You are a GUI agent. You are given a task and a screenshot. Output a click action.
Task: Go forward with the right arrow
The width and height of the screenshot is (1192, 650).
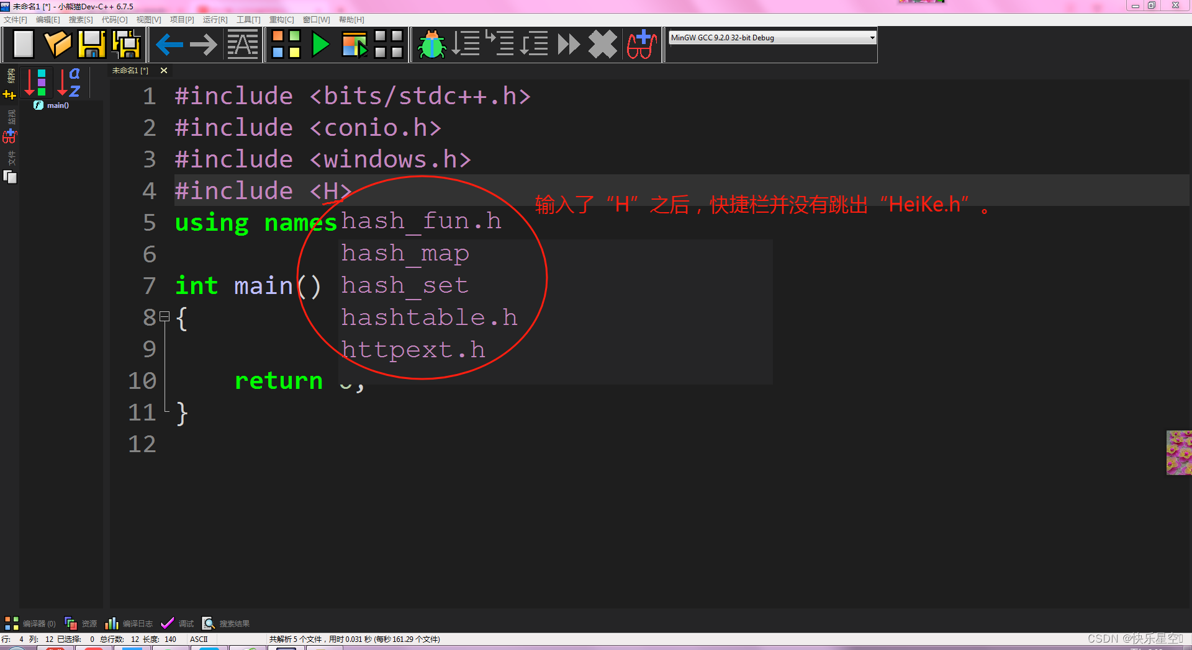(x=204, y=45)
